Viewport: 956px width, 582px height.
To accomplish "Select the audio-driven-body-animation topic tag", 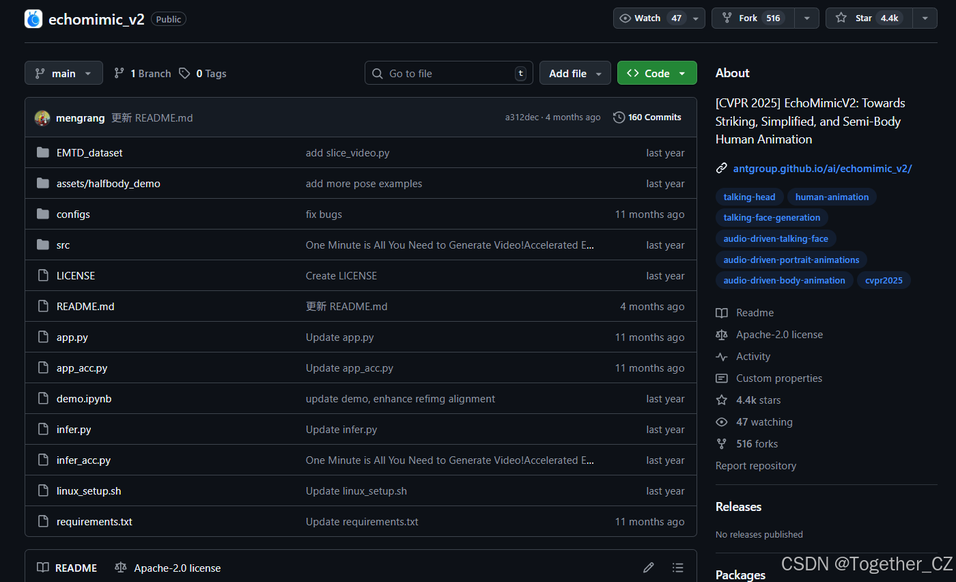I will tap(784, 280).
